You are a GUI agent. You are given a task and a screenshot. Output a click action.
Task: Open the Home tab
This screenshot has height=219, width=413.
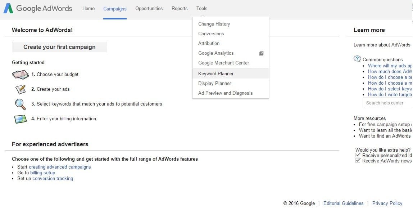[x=88, y=8]
